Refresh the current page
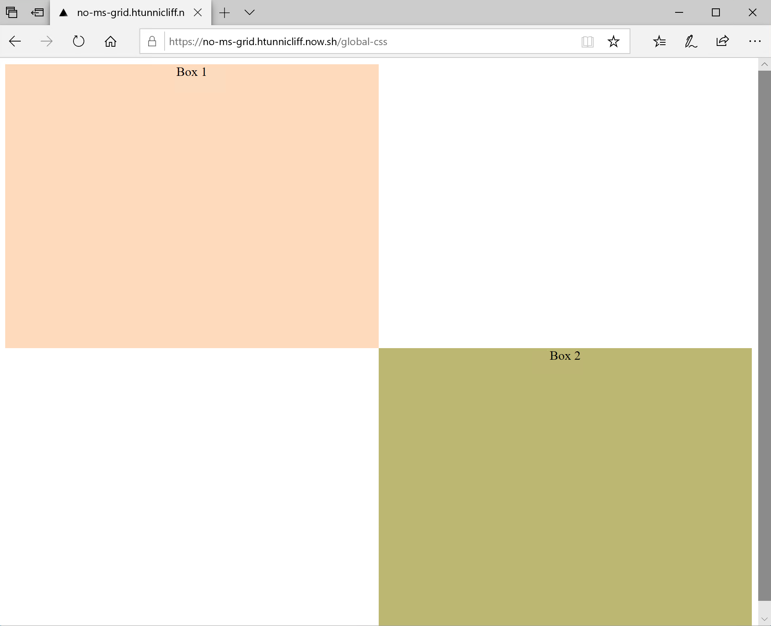 tap(78, 41)
